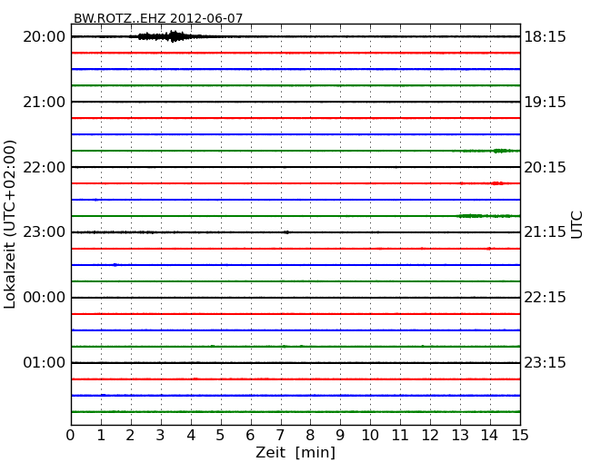The image size is (591, 472).
Task: Click the 9 minute tick label
Action: click(x=340, y=436)
